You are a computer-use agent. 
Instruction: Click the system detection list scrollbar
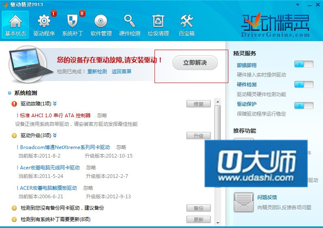pos(218,163)
